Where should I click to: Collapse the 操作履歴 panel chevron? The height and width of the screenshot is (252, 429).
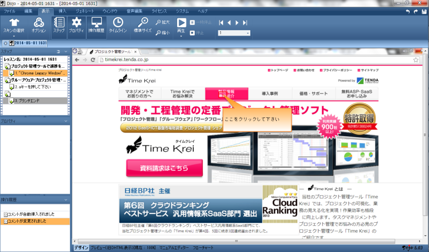coord(66,200)
